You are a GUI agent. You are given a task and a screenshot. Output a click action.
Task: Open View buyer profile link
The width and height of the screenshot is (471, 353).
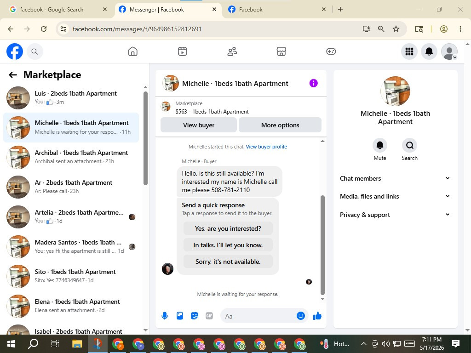[x=266, y=147]
